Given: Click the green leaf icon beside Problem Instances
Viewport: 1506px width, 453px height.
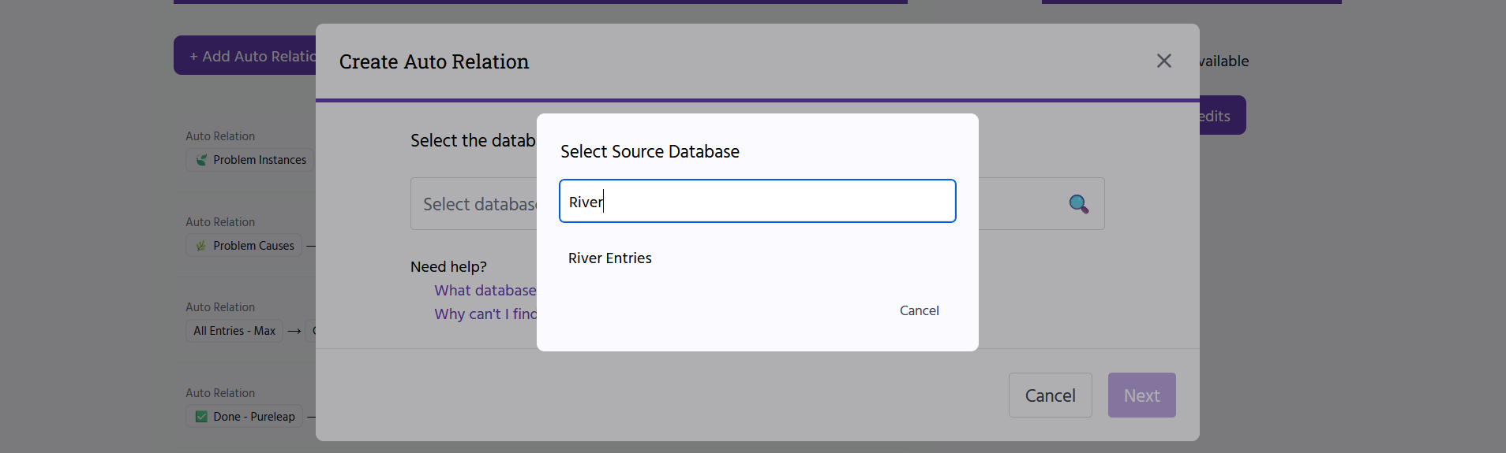Looking at the screenshot, I should (201, 160).
